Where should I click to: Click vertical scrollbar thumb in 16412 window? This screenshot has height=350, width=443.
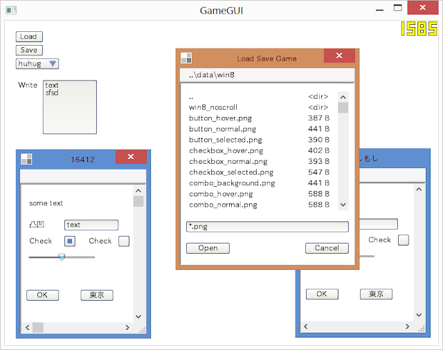click(x=138, y=201)
